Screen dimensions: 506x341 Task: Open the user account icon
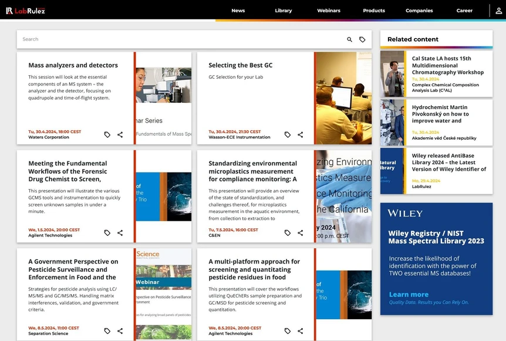click(498, 11)
